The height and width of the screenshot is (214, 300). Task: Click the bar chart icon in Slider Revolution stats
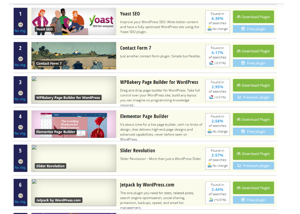pyautogui.click(x=210, y=166)
